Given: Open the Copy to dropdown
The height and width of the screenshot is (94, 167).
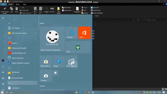Looking at the screenshot, I should [x=40, y=10].
